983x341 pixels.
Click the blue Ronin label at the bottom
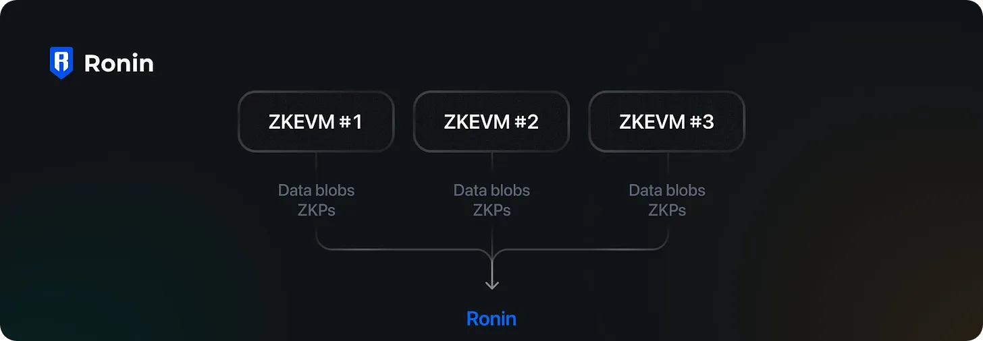pos(492,318)
